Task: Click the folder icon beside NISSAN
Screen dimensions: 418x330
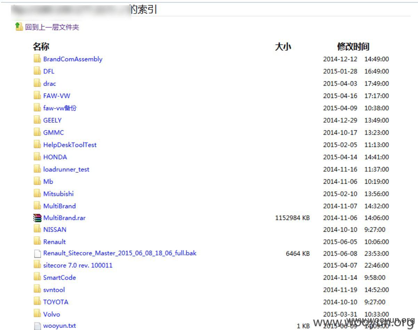Action: coord(37,229)
